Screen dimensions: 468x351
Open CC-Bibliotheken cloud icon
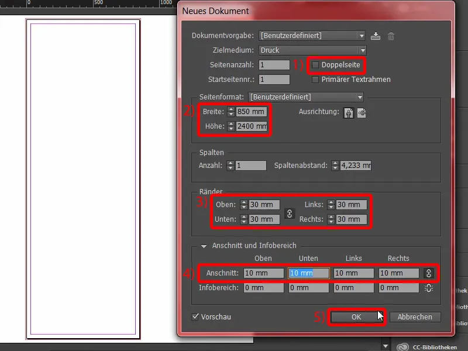402,347
